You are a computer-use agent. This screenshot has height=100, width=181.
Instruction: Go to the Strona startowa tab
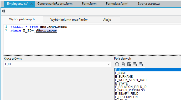pos(149,4)
